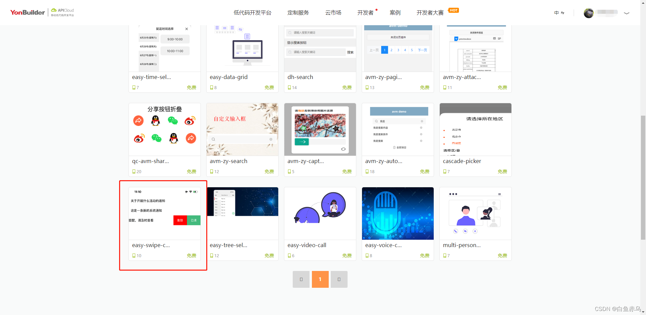646x315 pixels.
Task: Open easy-time-sel... module thumbnail
Action: tap(165, 48)
